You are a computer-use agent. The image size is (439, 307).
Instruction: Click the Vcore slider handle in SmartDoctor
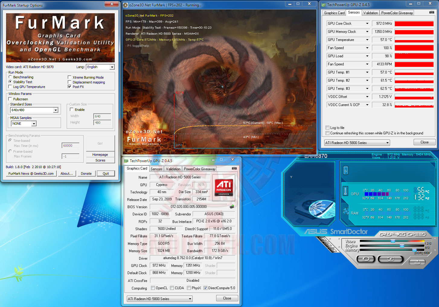(393, 241)
